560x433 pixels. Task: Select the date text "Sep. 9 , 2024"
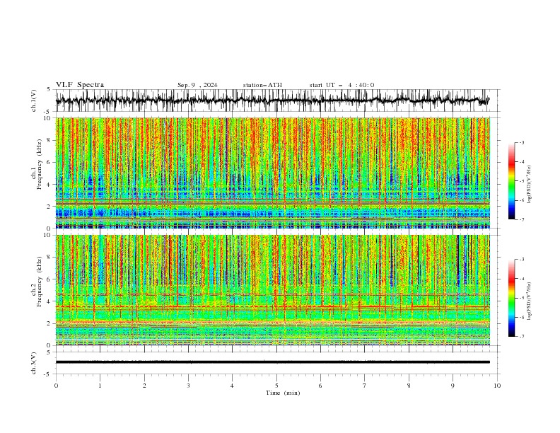pyautogui.click(x=197, y=85)
